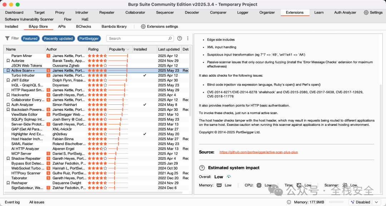Click bookmark icon on Hackvertor row

(8, 95)
